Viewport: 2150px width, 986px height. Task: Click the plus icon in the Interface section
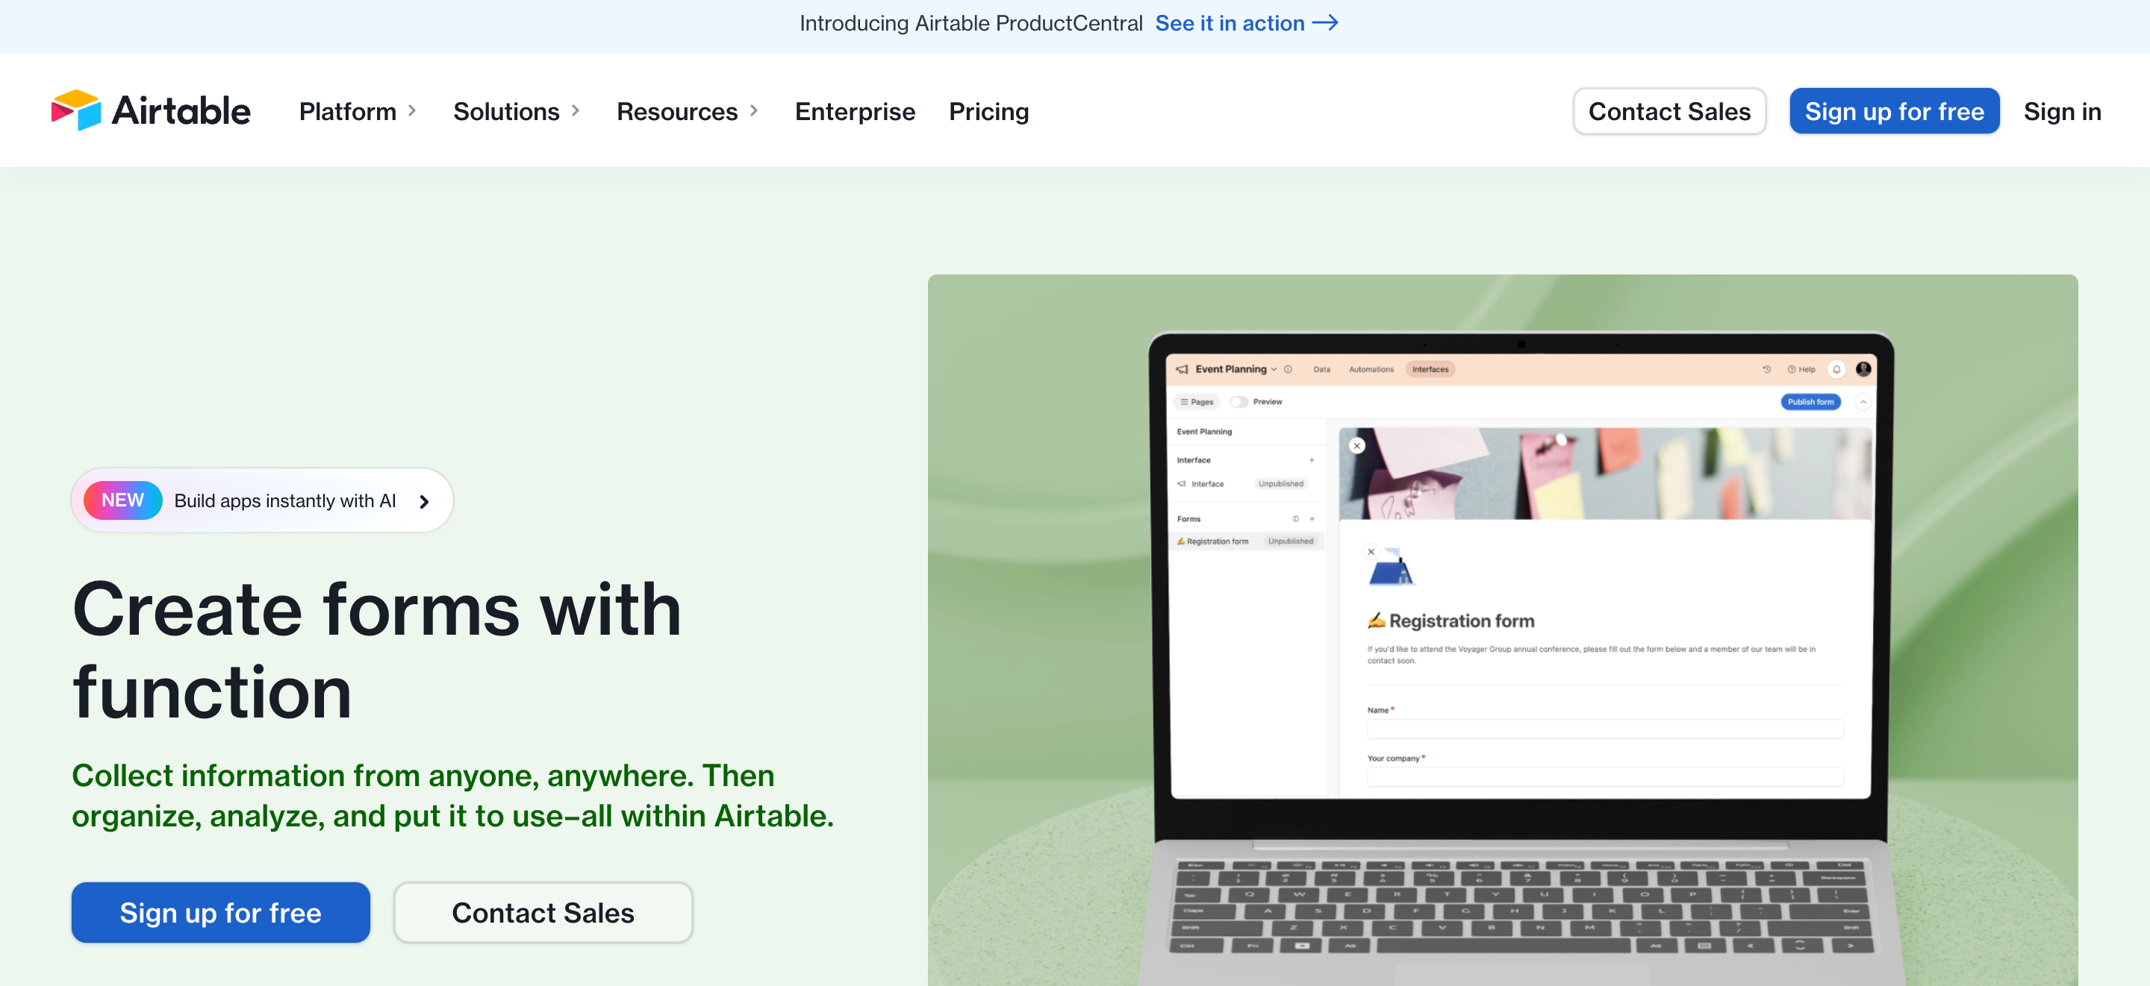[1311, 460]
